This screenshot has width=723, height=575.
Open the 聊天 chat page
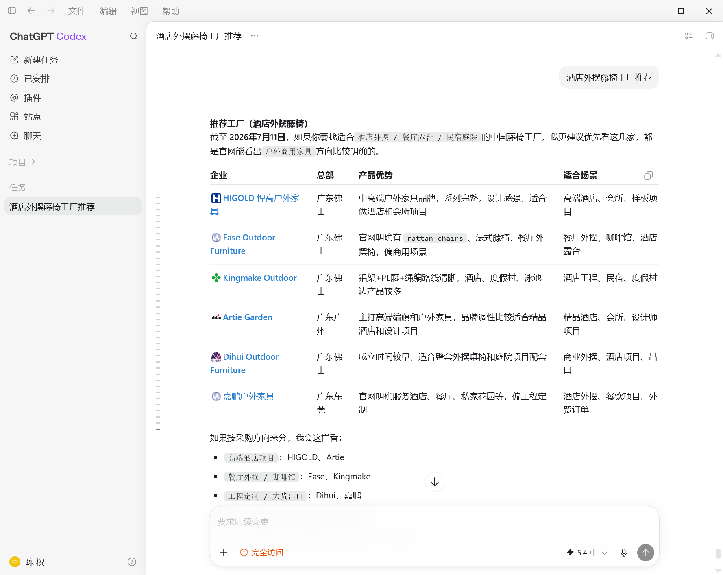tap(73, 136)
